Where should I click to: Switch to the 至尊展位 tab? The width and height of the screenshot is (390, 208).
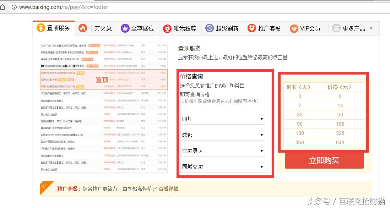tap(138, 28)
